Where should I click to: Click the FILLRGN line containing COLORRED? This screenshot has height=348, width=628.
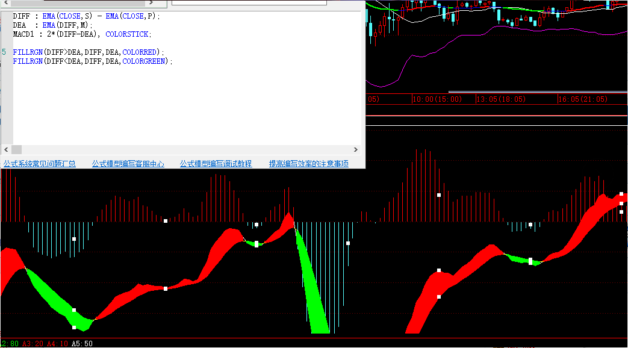(x=89, y=52)
